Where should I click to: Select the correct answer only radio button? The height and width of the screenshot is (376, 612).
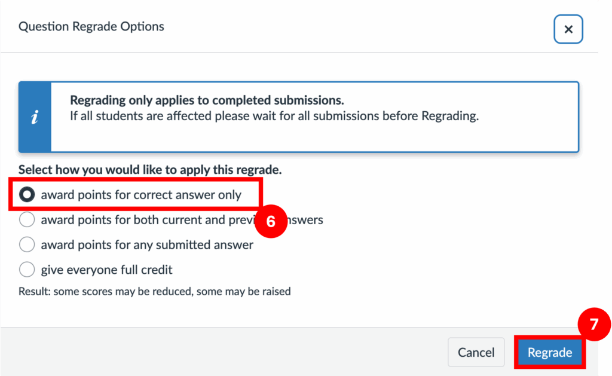pos(27,195)
